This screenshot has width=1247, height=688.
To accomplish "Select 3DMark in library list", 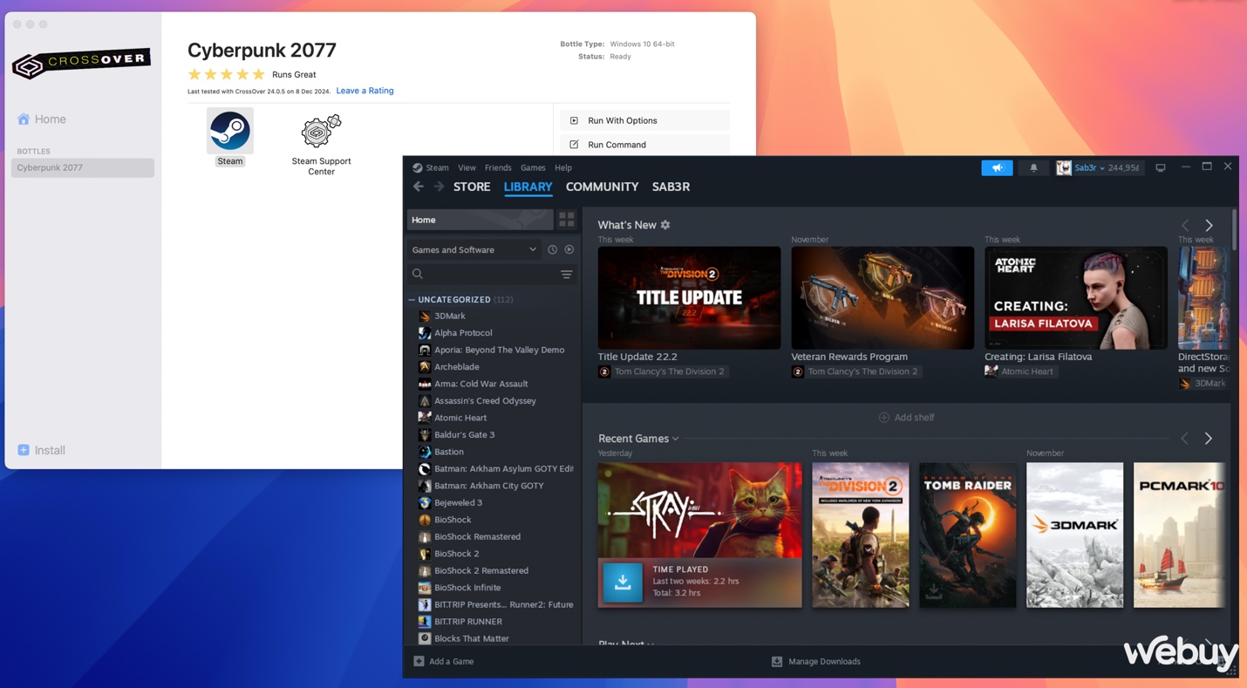I will (449, 316).
